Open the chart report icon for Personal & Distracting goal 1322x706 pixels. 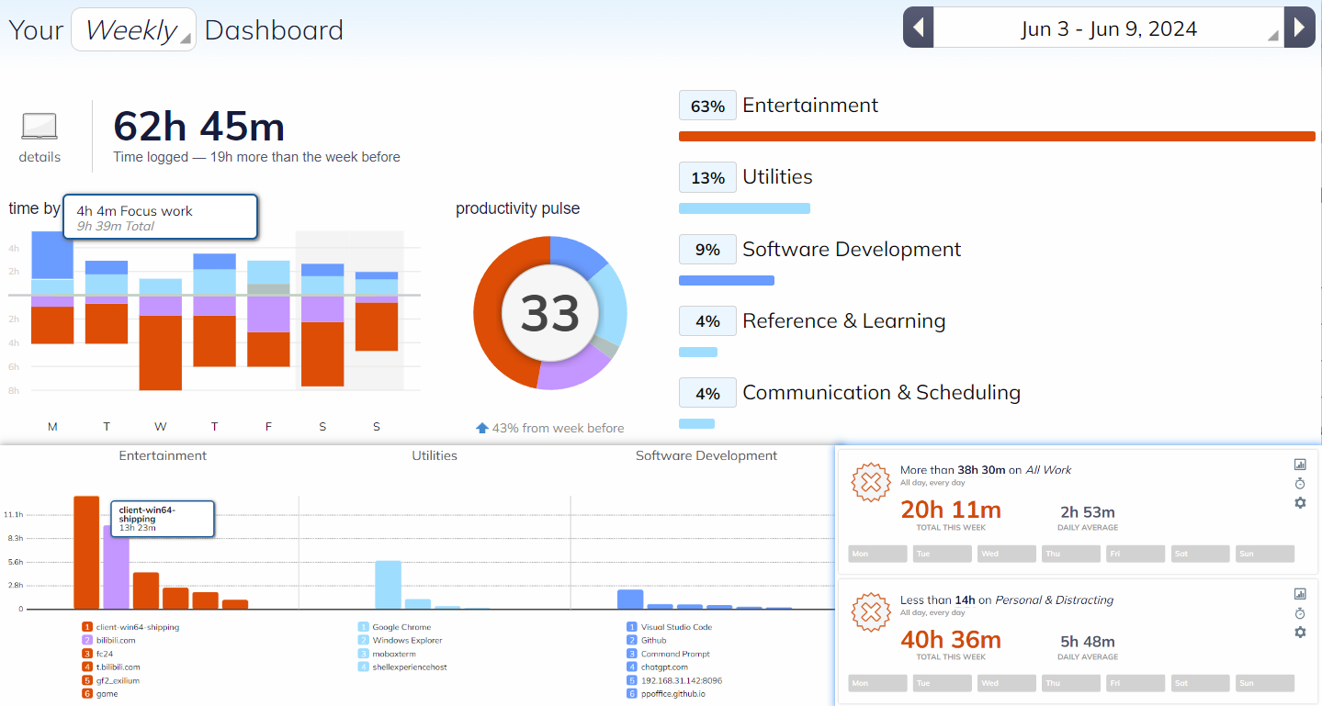[x=1300, y=594]
